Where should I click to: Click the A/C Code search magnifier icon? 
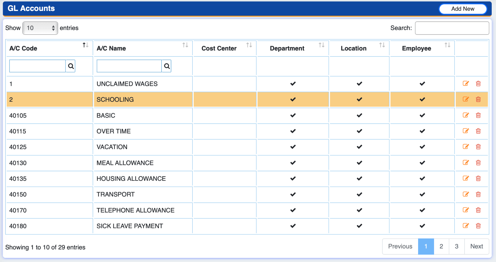coord(71,66)
